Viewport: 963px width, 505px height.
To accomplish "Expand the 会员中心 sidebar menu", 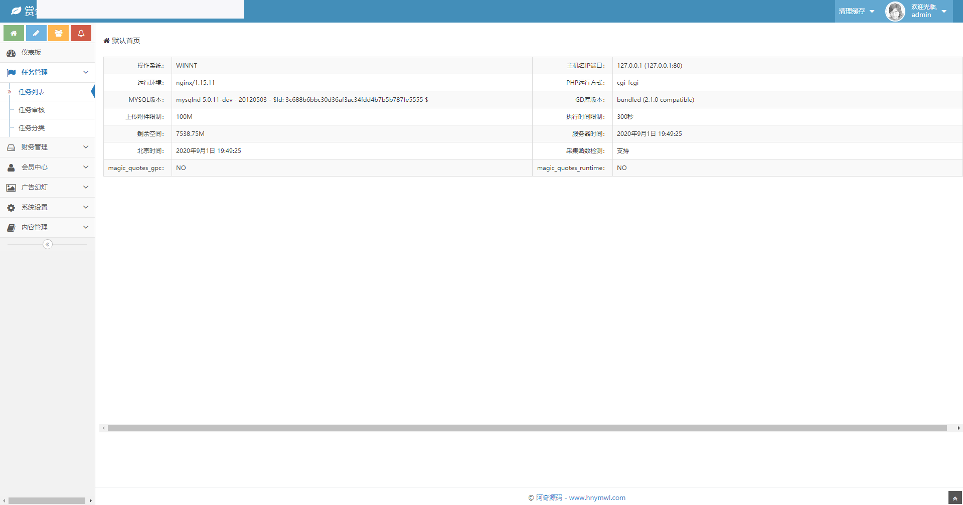I will 47,167.
